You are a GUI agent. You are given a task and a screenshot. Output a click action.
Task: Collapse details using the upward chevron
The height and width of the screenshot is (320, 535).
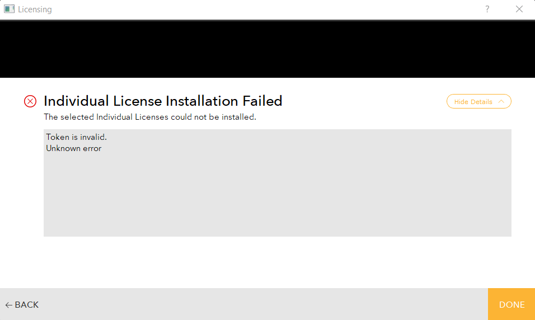[501, 102]
